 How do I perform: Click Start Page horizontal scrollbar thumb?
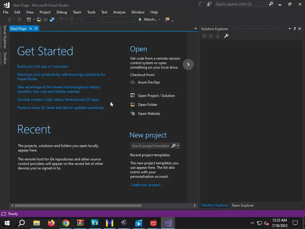pyautogui.click(x=78, y=205)
